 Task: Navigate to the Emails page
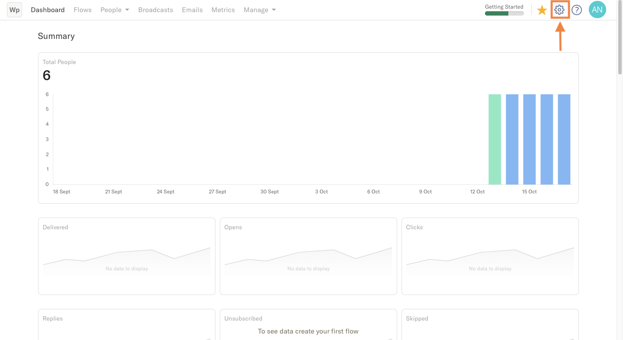[x=192, y=10]
